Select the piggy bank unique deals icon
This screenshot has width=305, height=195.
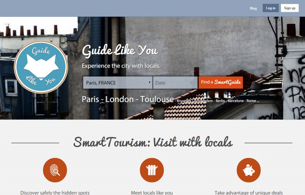tap(249, 170)
